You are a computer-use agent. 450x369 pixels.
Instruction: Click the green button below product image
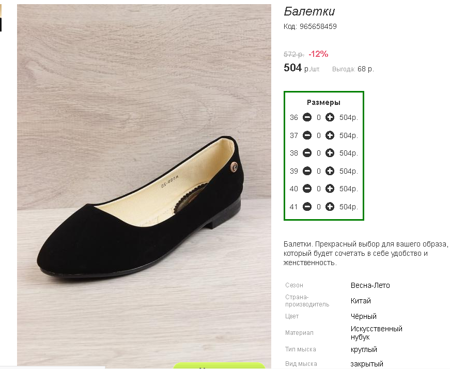(x=219, y=365)
